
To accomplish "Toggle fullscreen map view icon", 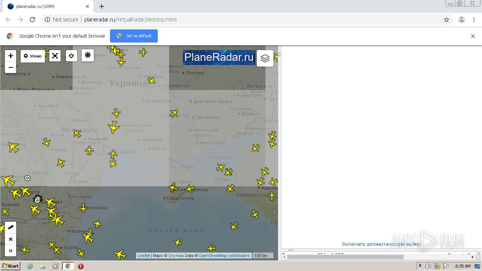I will click(x=55, y=56).
